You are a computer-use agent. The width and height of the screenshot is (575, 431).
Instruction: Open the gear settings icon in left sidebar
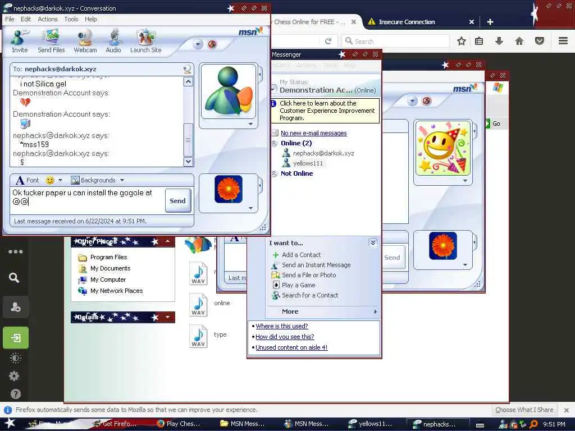point(14,375)
